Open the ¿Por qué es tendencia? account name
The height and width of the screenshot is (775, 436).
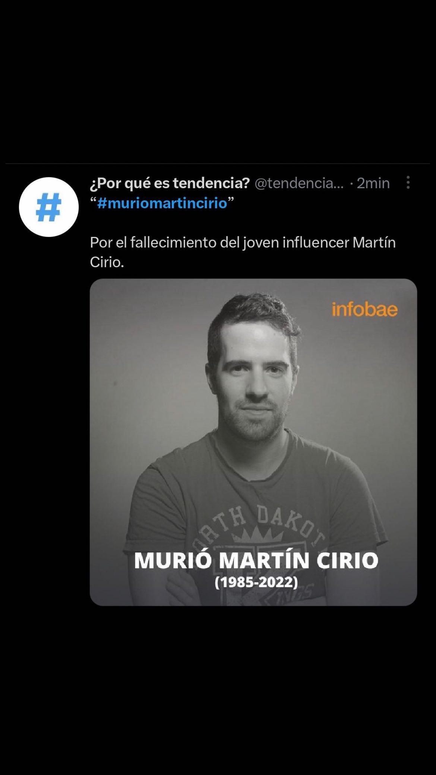(170, 183)
